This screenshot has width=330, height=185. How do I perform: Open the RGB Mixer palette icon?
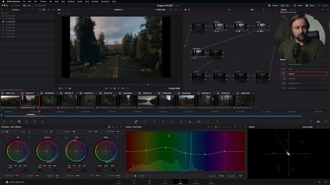coord(35,121)
